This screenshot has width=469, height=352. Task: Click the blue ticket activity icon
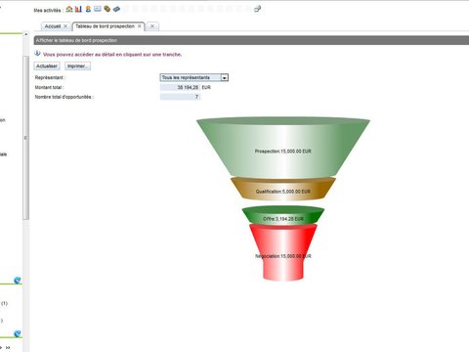pyautogui.click(x=116, y=9)
